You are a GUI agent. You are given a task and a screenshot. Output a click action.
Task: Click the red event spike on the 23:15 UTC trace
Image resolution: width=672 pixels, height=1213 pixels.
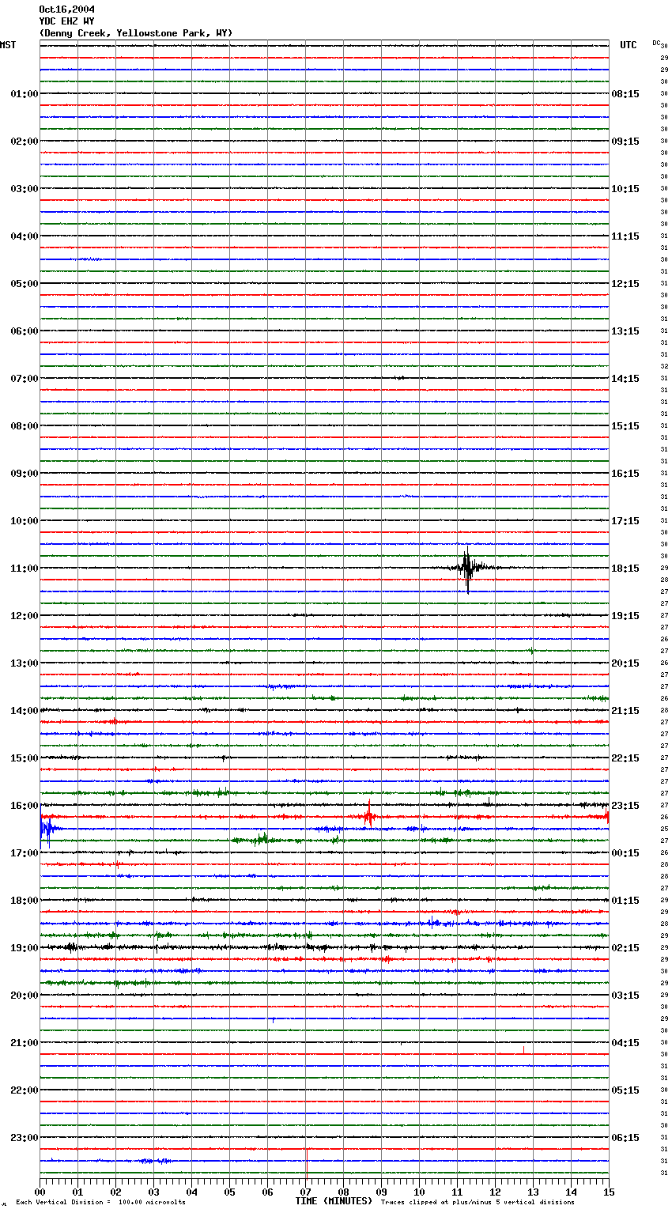click(x=369, y=814)
